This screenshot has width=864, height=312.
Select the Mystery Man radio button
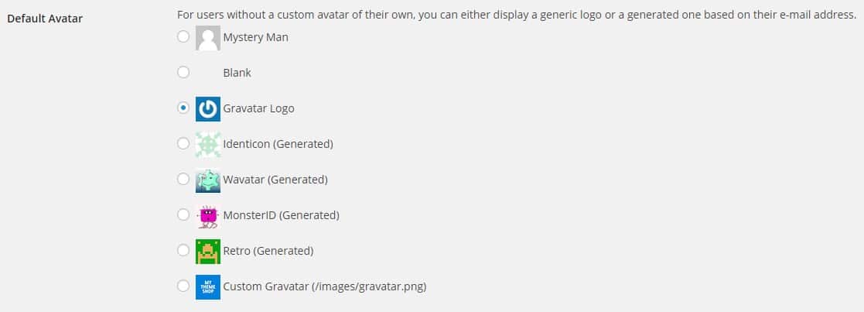[183, 36]
